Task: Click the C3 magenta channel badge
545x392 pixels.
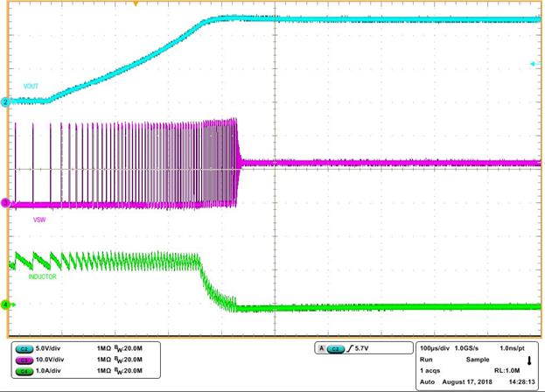Action: click(22, 359)
